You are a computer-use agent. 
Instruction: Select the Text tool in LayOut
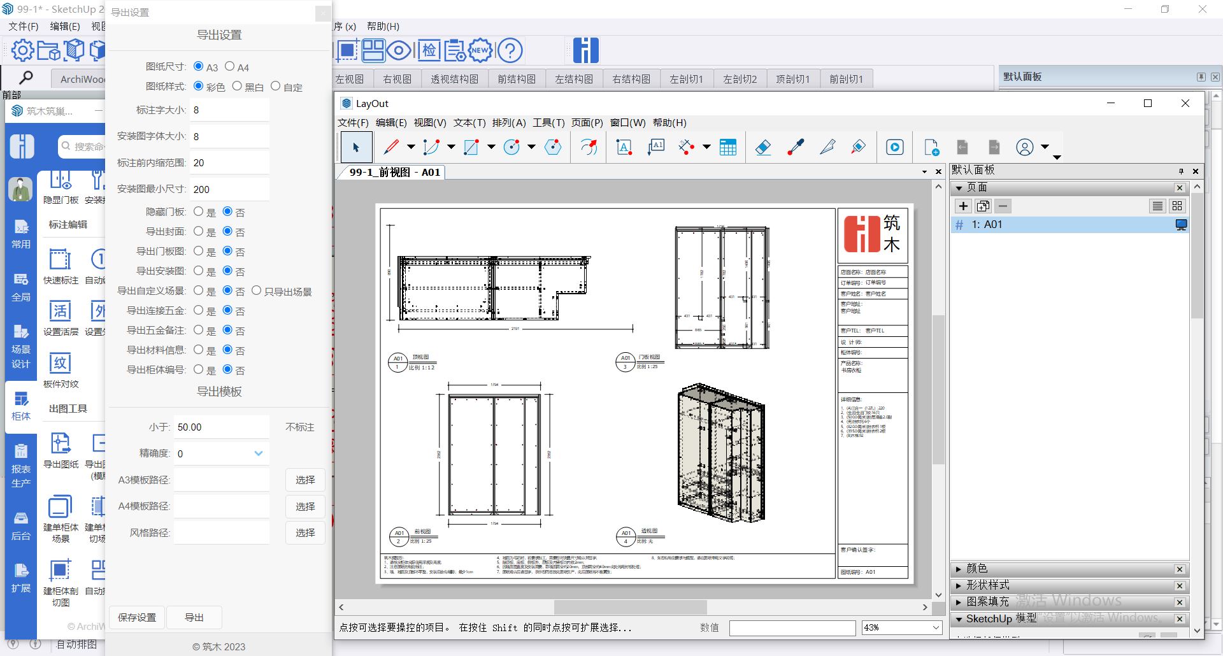pyautogui.click(x=624, y=148)
